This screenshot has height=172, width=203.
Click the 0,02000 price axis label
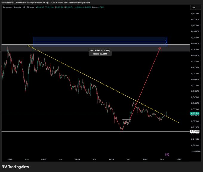(x=195, y=127)
